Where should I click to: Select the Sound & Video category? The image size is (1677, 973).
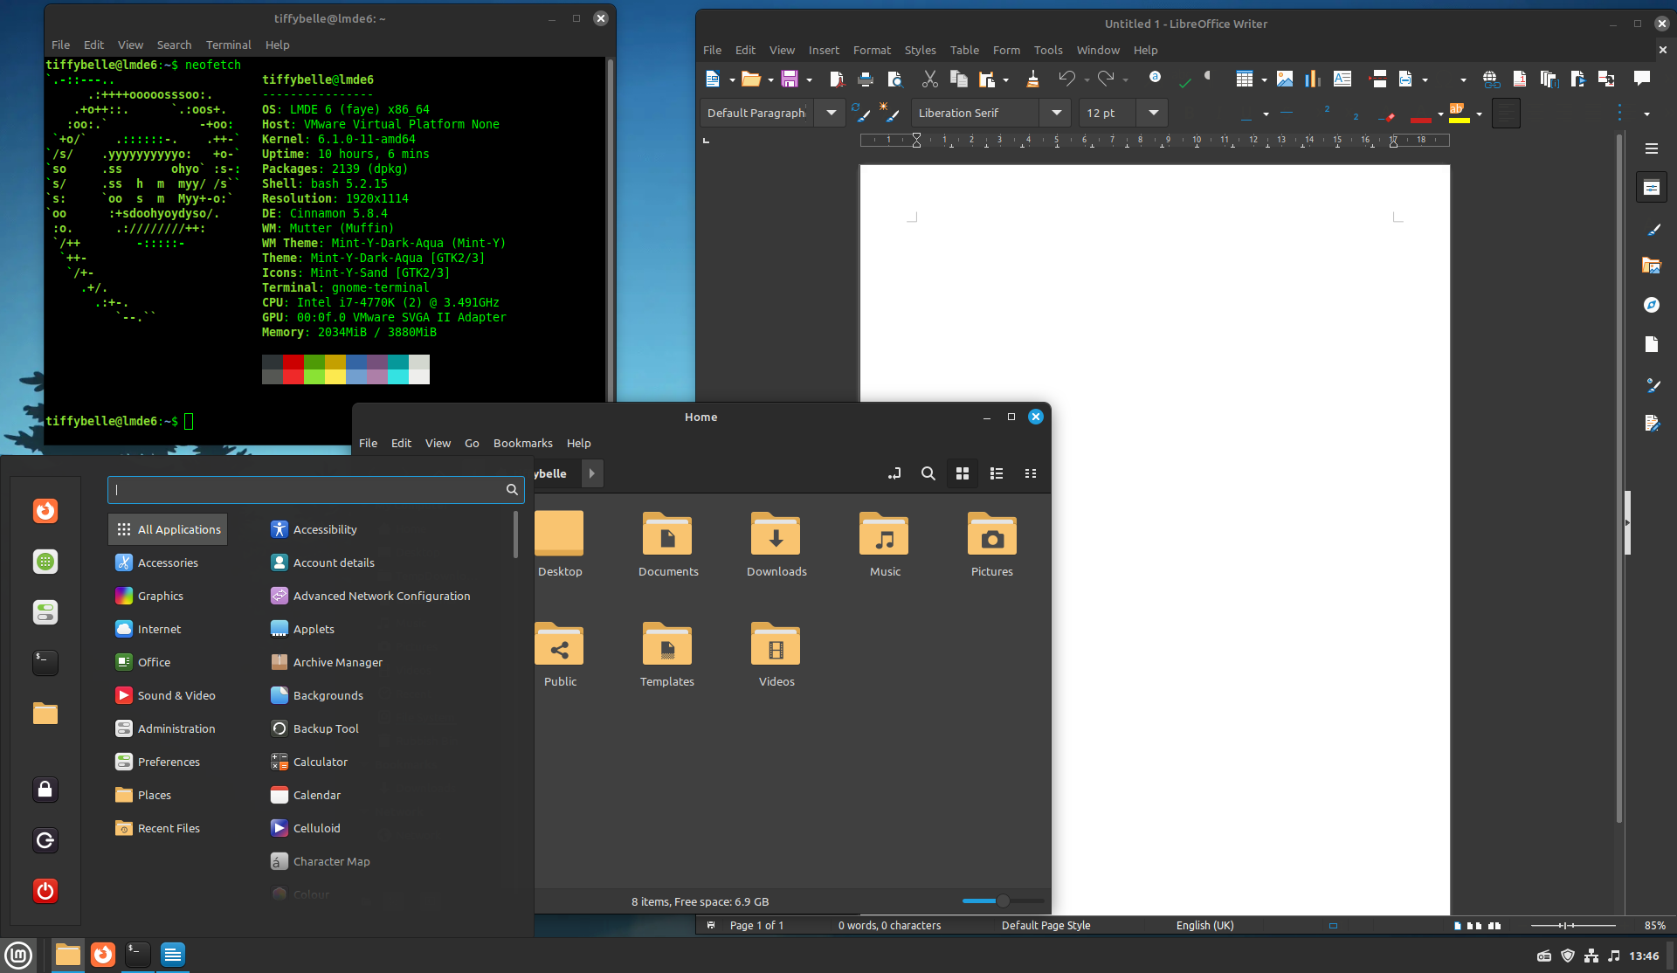coord(168,695)
